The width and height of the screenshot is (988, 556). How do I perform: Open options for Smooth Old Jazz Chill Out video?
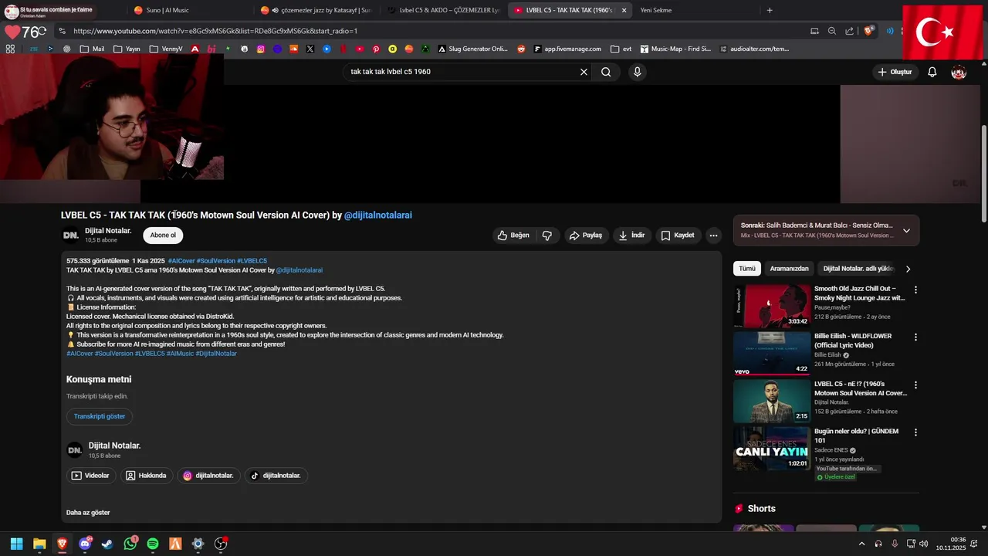point(915,290)
